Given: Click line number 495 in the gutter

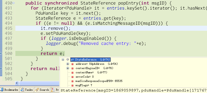Looking at the screenshot, I should coord(8,28).
